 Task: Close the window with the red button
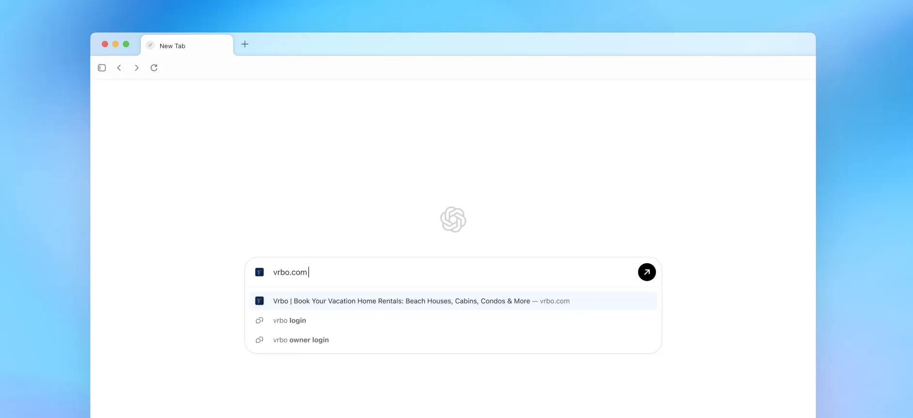(105, 44)
